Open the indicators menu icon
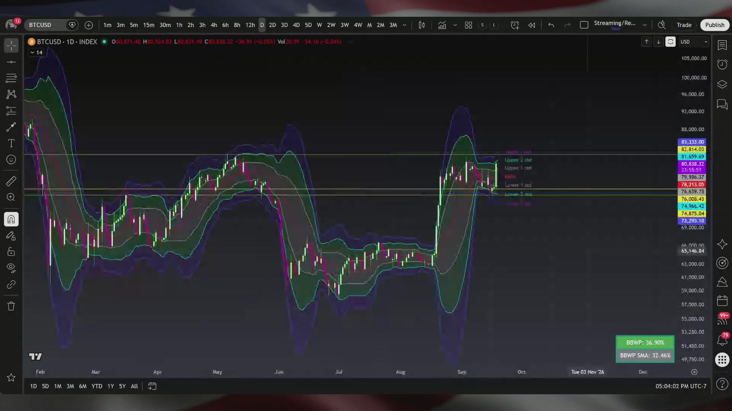732x411 pixels. [x=442, y=25]
